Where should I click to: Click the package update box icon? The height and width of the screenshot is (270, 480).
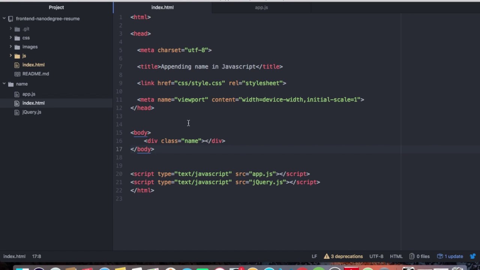click(x=440, y=256)
